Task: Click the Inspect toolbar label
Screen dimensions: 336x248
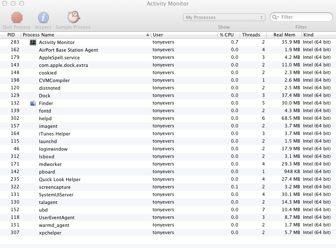Action: click(43, 27)
